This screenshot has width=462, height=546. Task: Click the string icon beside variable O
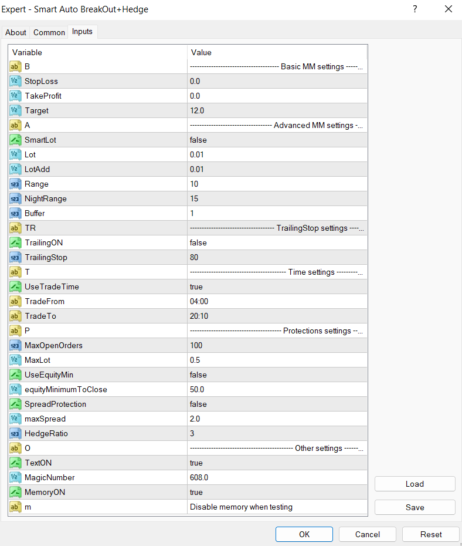(x=15, y=448)
